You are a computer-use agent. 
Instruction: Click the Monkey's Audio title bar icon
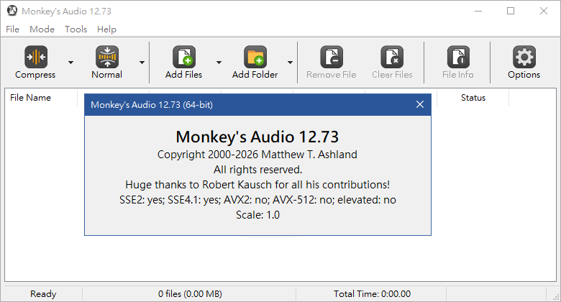click(12, 12)
